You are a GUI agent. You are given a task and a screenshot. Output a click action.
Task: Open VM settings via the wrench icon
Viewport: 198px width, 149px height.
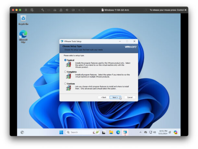pos(43,10)
